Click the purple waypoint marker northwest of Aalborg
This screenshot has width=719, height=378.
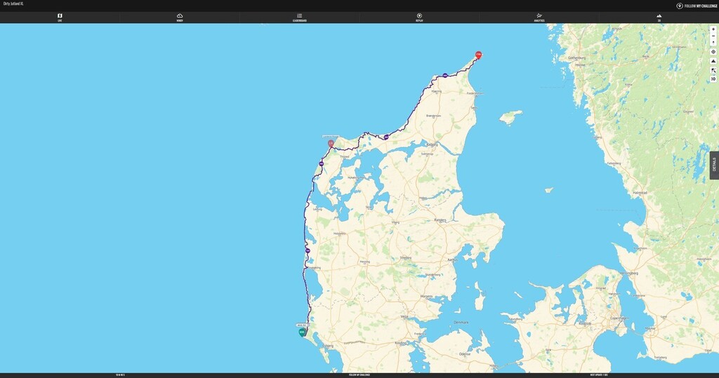(386, 137)
